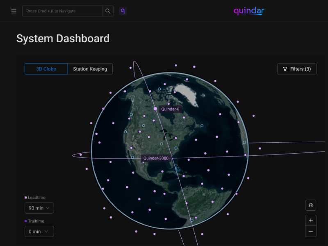Open the map layers icon button
328x246 pixels.
[x=310, y=205]
